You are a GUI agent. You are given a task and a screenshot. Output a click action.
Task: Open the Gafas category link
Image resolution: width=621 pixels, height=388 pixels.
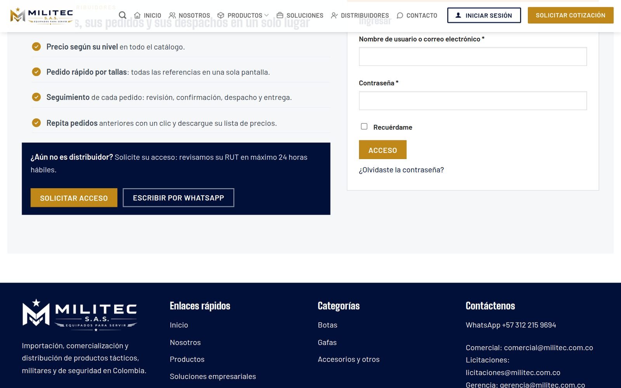[x=327, y=343]
